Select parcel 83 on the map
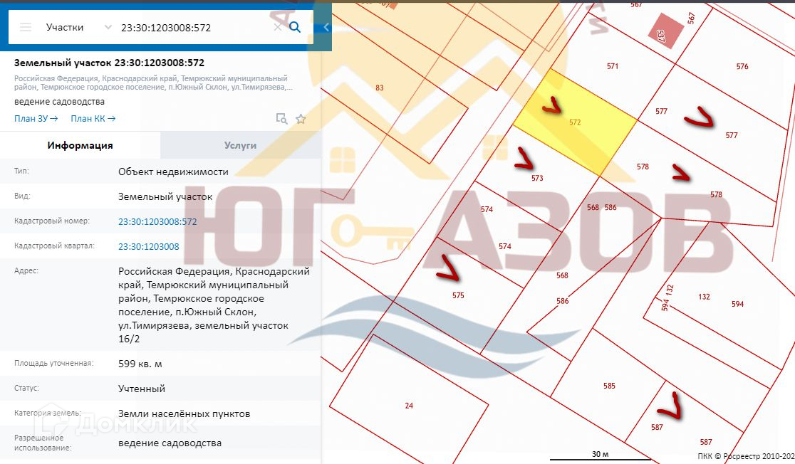The width and height of the screenshot is (795, 464). 380,88
